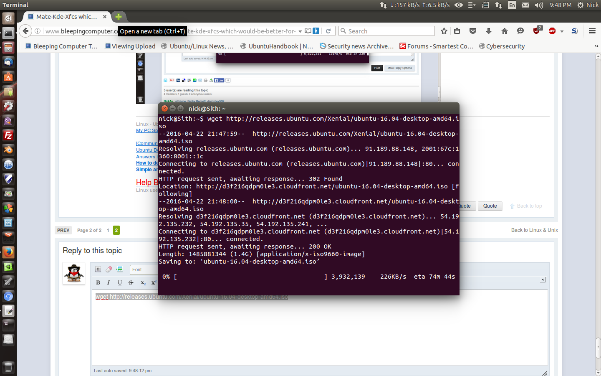Launch Pidgin from launcher
The image size is (601, 376).
(8, 121)
